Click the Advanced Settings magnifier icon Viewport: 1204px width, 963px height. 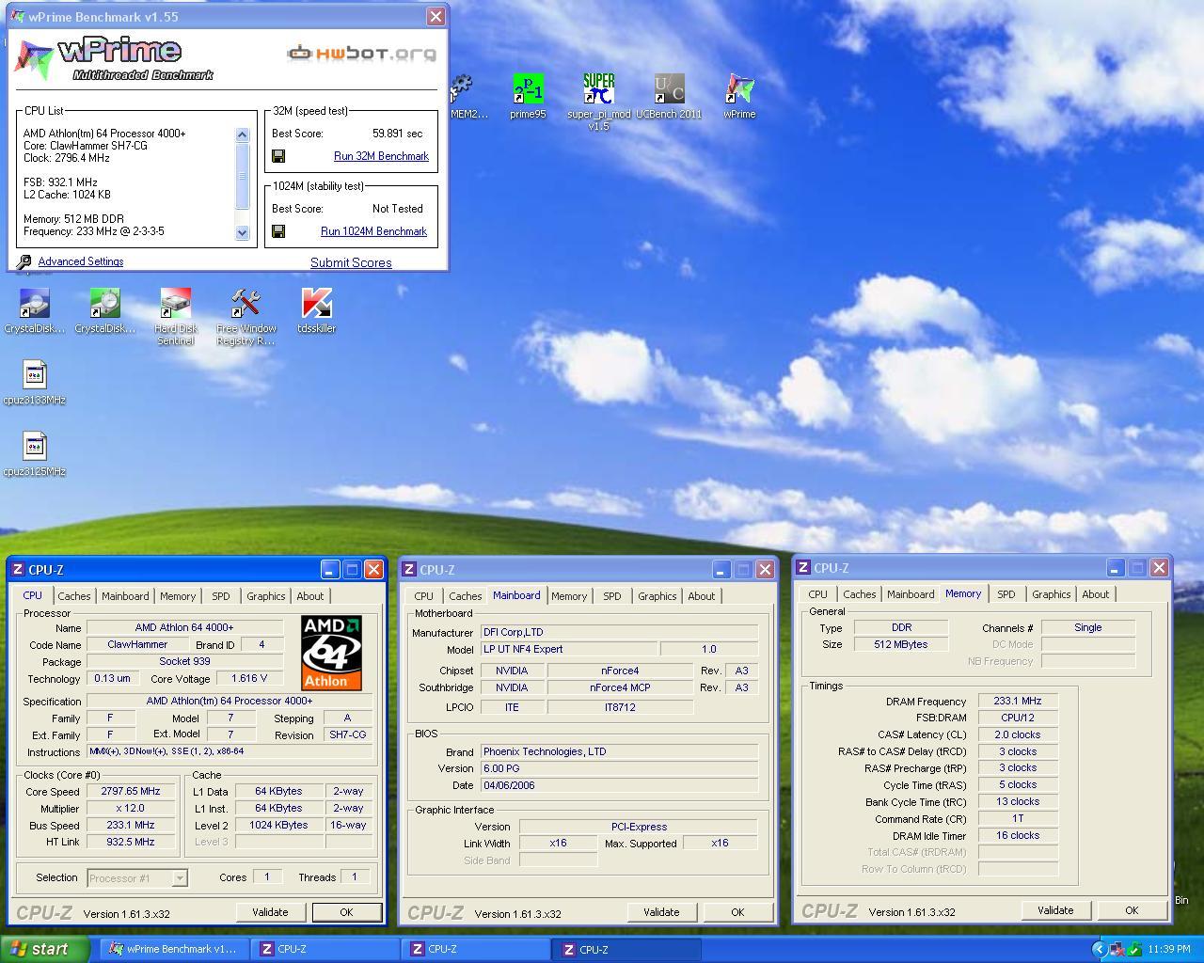[x=24, y=261]
